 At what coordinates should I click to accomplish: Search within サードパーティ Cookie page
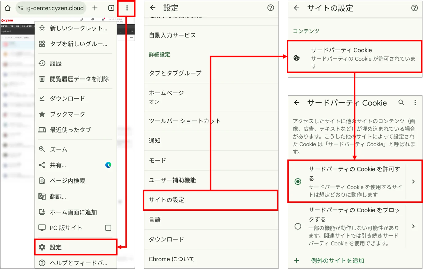401,102
